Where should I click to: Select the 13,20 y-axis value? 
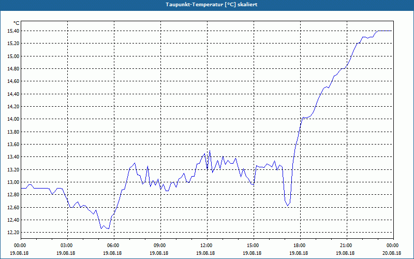pyautogui.click(x=13, y=169)
